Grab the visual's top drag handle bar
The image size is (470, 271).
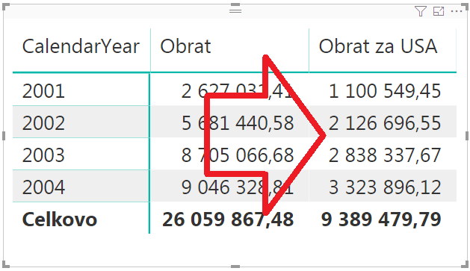coord(235,10)
